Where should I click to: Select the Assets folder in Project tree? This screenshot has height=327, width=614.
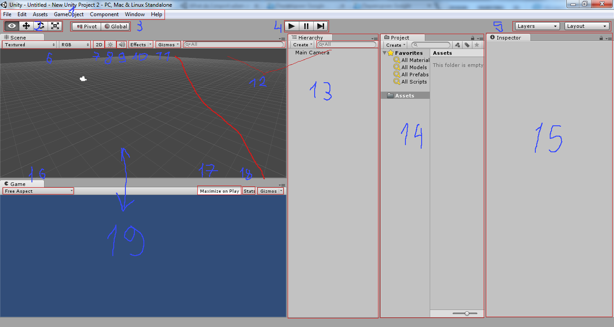[x=405, y=96]
